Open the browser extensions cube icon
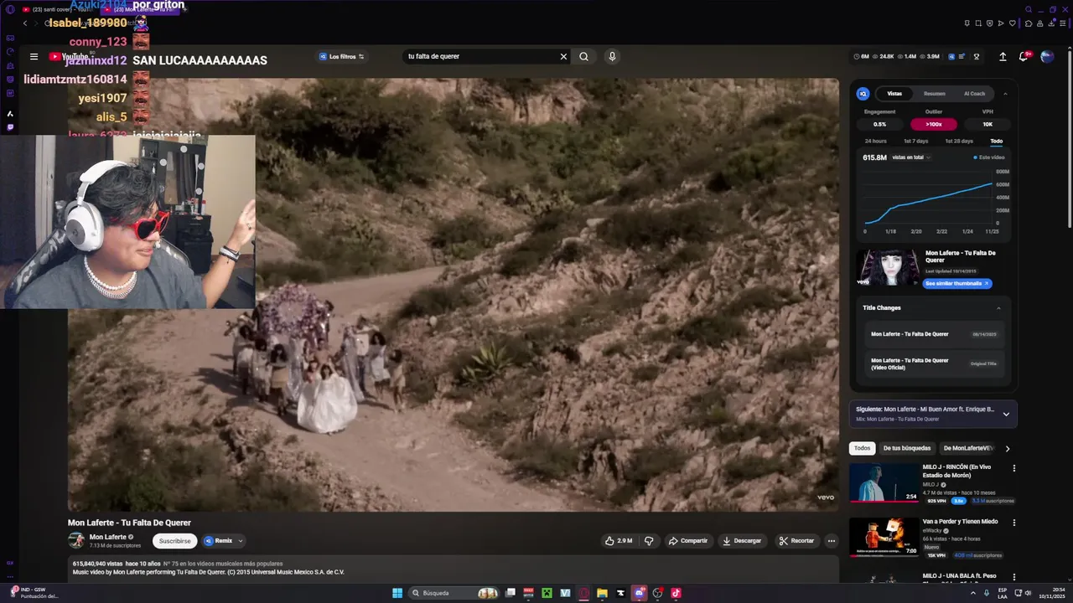The image size is (1073, 603). point(1029,23)
